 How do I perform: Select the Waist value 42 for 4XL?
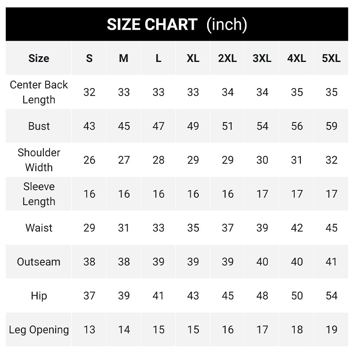[297, 228]
